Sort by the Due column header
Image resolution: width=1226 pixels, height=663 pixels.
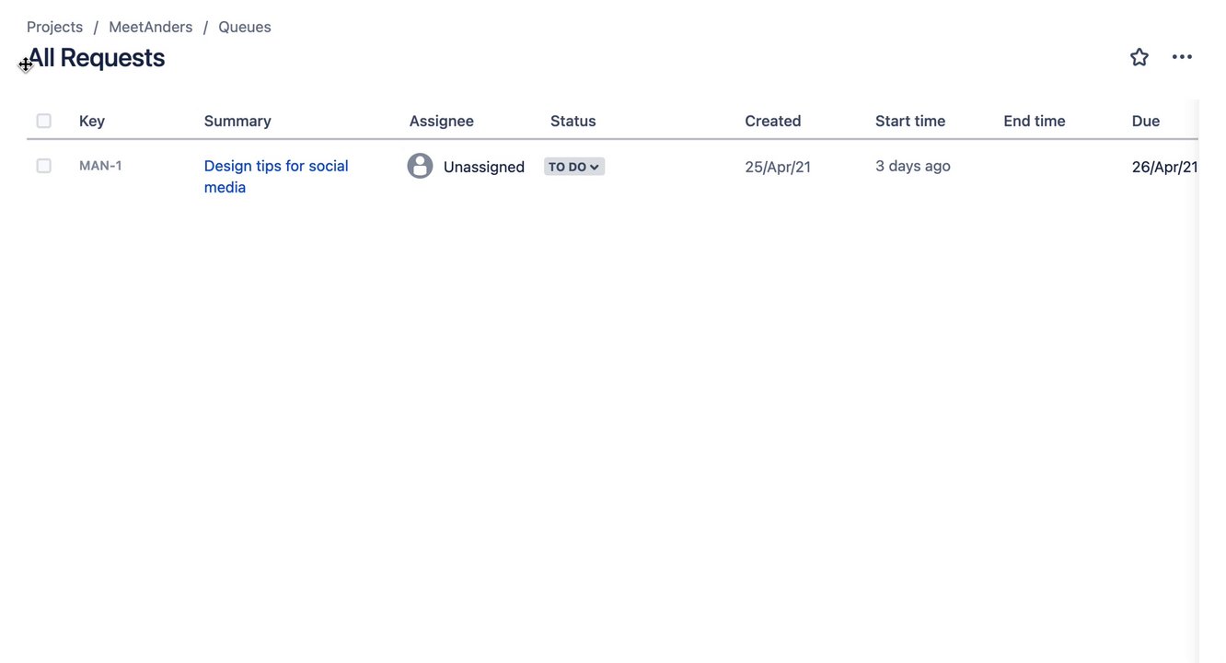pyautogui.click(x=1146, y=121)
